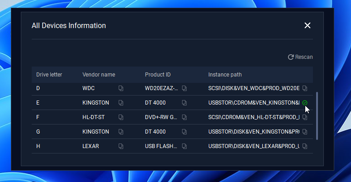This screenshot has width=351, height=182.
Task: Rescan the devices list
Action: (x=300, y=57)
